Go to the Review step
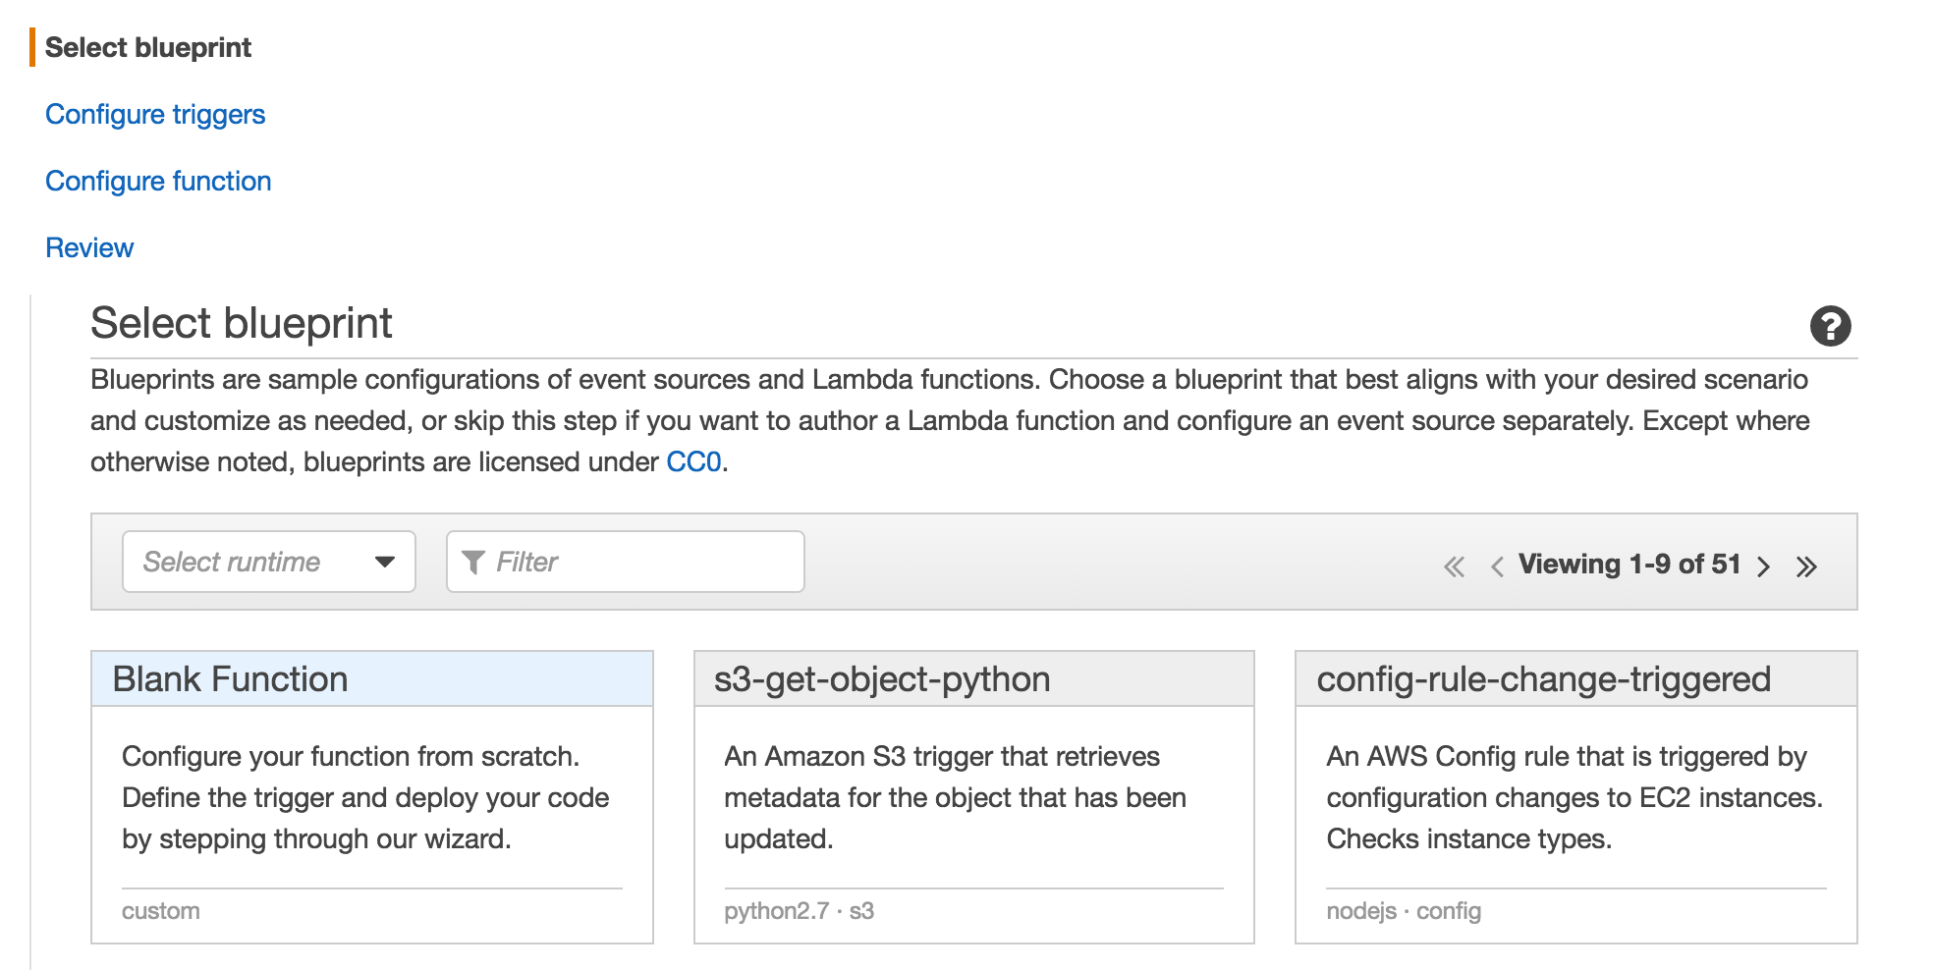This screenshot has width=1933, height=970. click(89, 248)
